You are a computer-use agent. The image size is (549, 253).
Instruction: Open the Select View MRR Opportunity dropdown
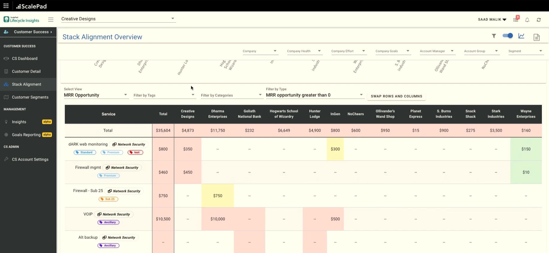[x=96, y=95]
